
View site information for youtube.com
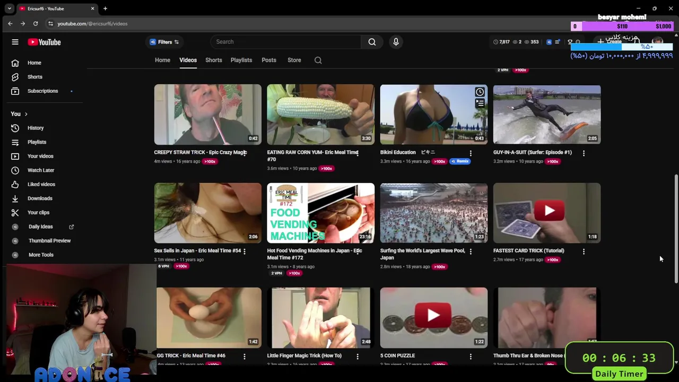click(50, 23)
